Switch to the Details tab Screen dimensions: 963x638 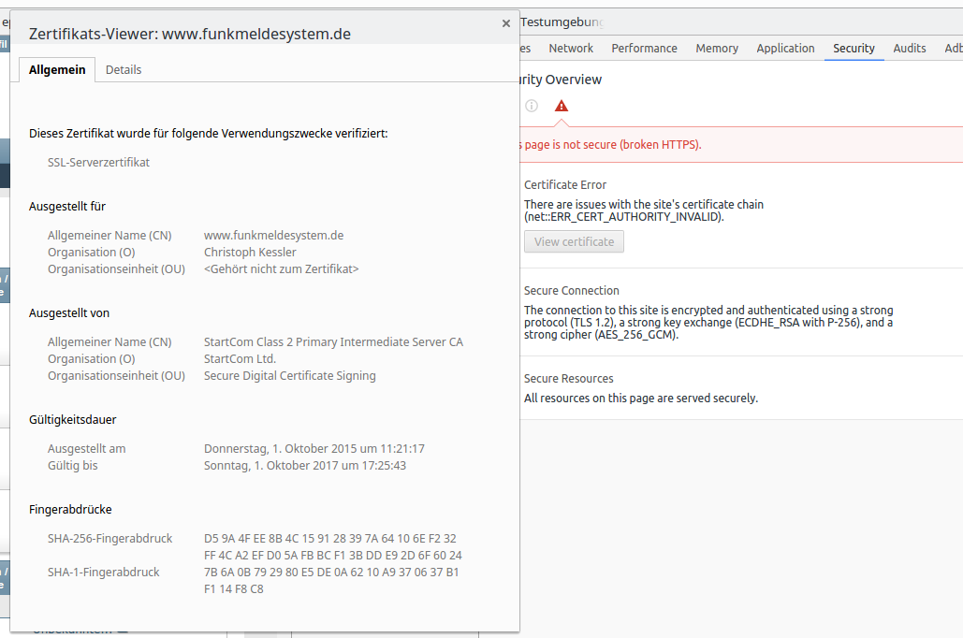124,69
